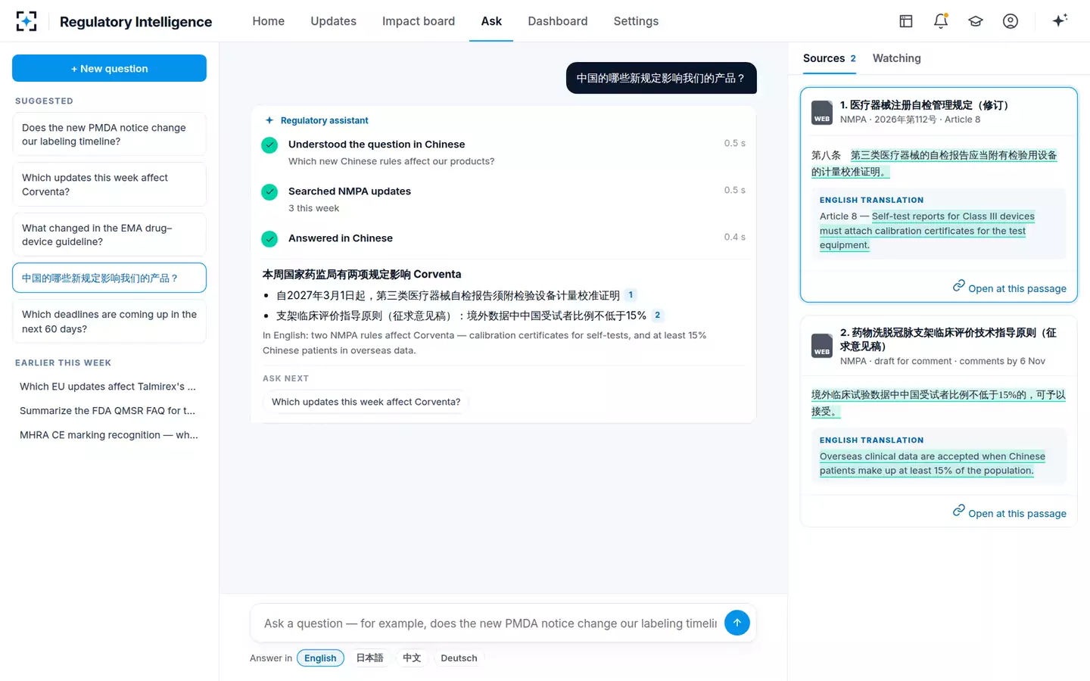Click the WEB icon on source 1
The width and height of the screenshot is (1090, 681).
pyautogui.click(x=822, y=113)
